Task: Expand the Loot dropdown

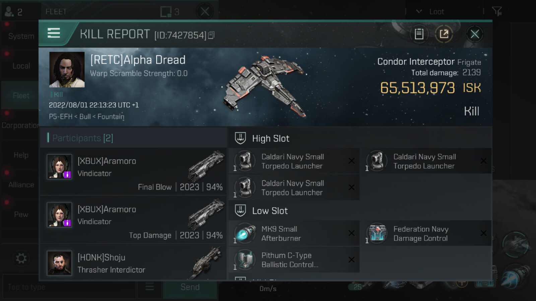Action: (431, 12)
